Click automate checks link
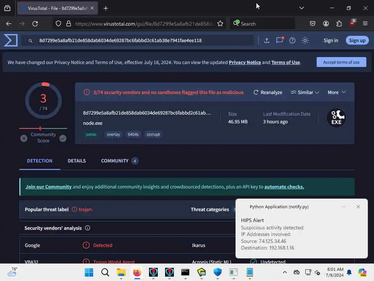 (x=284, y=187)
